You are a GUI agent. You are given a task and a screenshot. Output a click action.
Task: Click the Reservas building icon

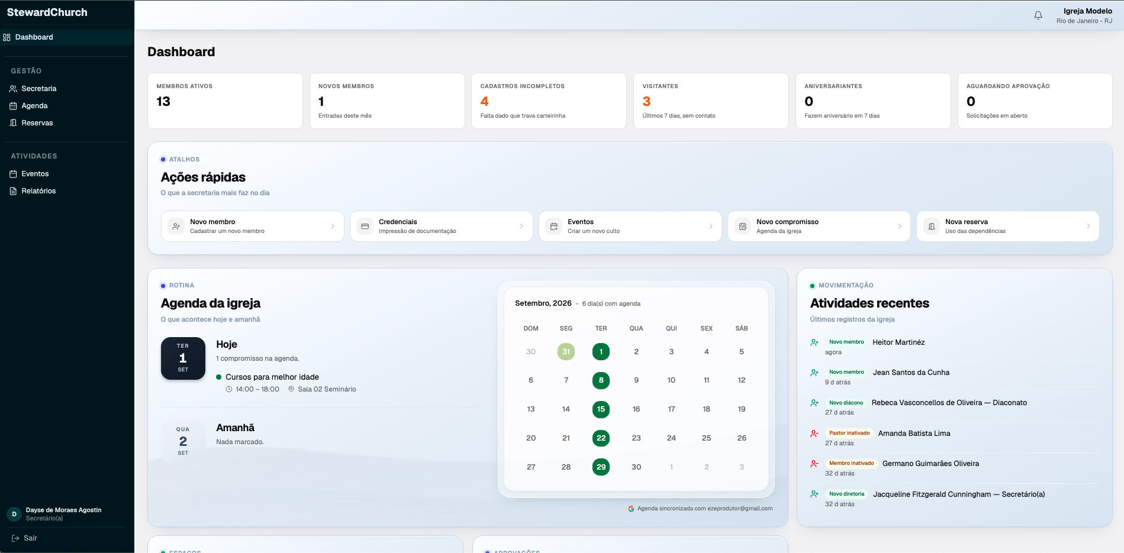13,123
